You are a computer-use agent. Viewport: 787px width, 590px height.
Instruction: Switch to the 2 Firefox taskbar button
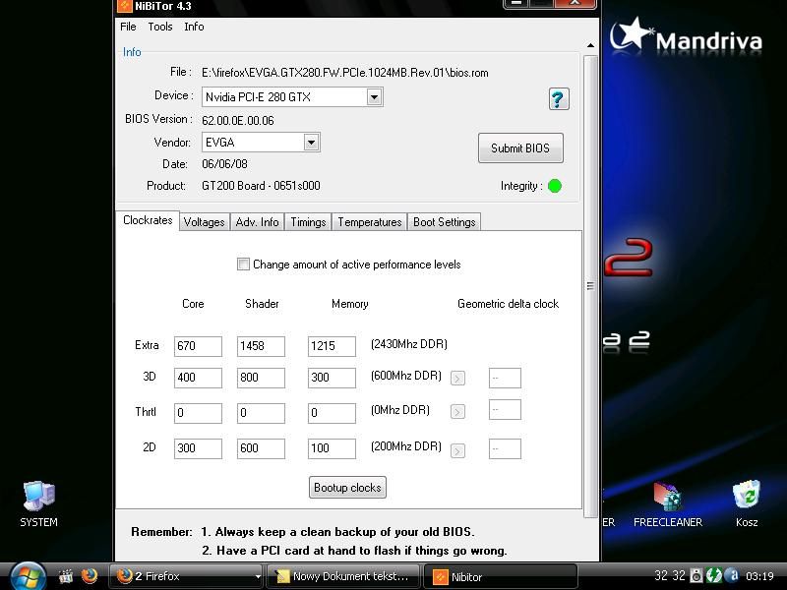186,576
